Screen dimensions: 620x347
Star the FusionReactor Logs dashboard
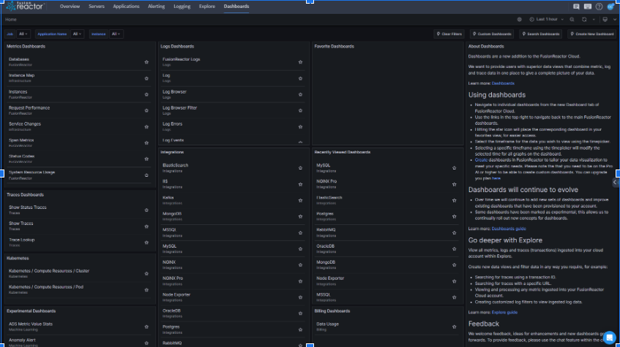300,62
